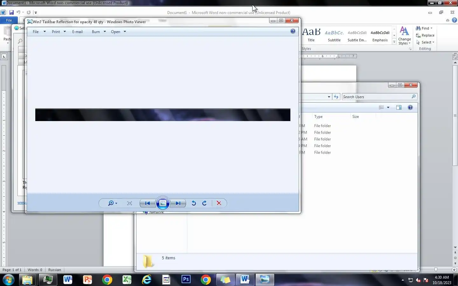Click Search Users field in Explorer

(x=379, y=97)
